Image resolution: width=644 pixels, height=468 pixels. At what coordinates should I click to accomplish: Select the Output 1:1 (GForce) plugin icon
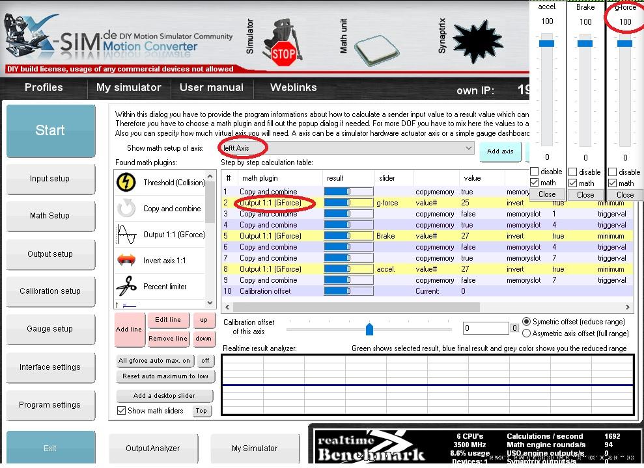126,235
